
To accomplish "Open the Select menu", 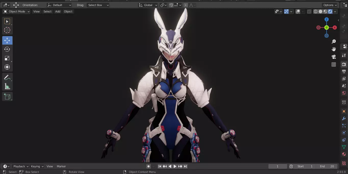I will [x=47, y=11].
